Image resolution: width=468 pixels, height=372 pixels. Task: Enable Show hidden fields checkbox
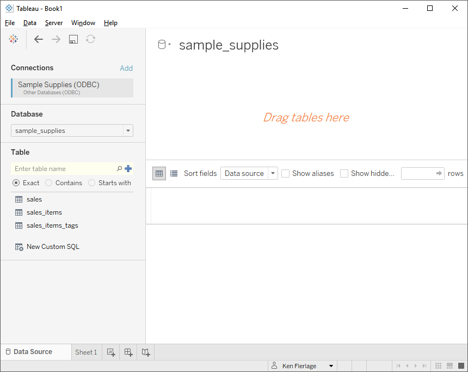pos(344,174)
